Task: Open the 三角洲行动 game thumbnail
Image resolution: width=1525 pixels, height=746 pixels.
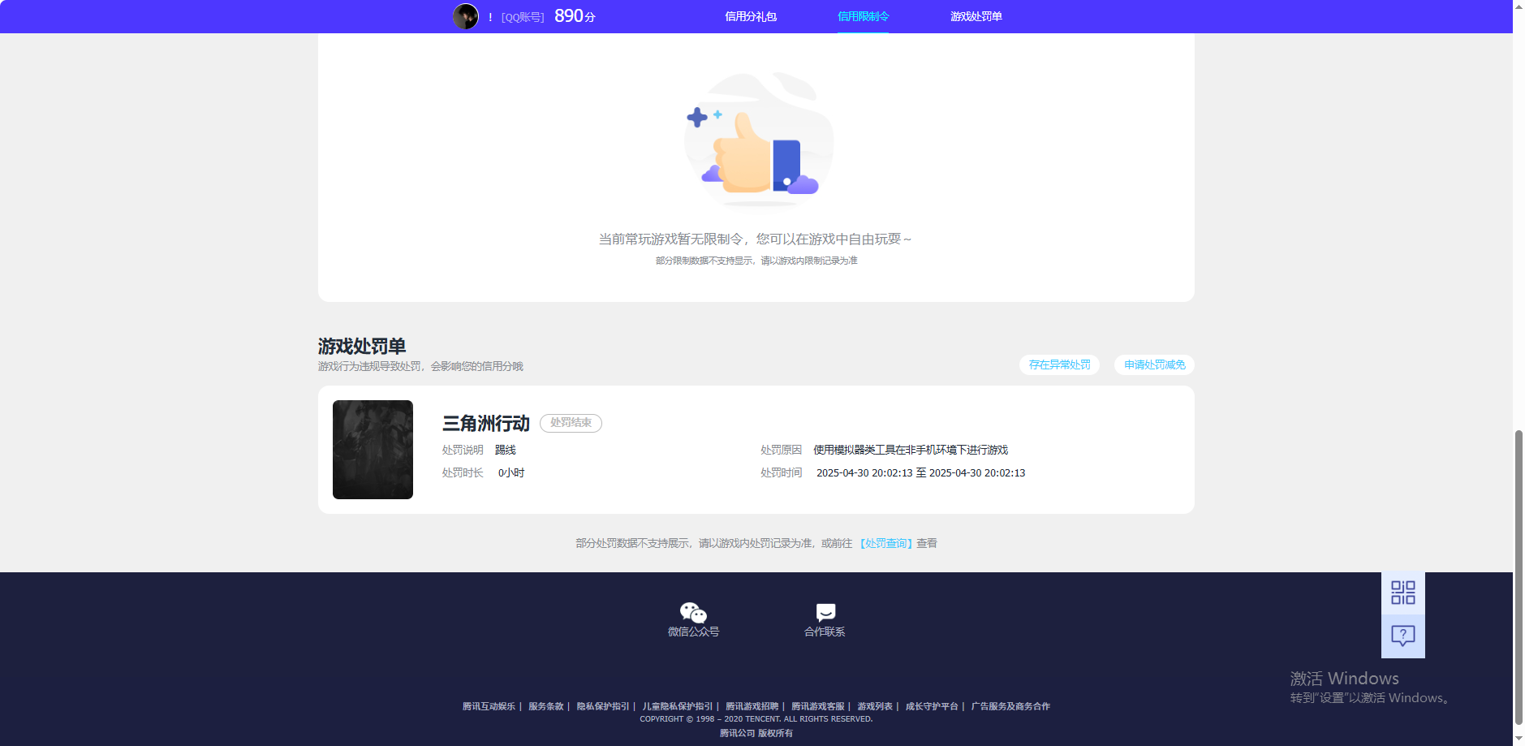Action: coord(373,449)
